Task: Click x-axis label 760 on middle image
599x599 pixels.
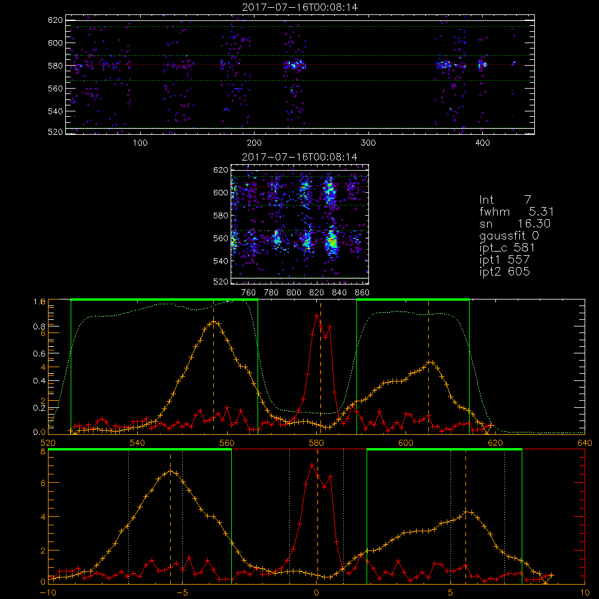Action: pos(249,293)
